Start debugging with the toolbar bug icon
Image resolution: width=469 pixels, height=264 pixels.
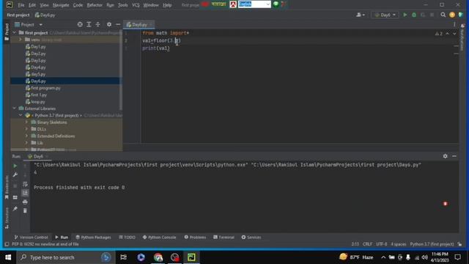point(414,15)
